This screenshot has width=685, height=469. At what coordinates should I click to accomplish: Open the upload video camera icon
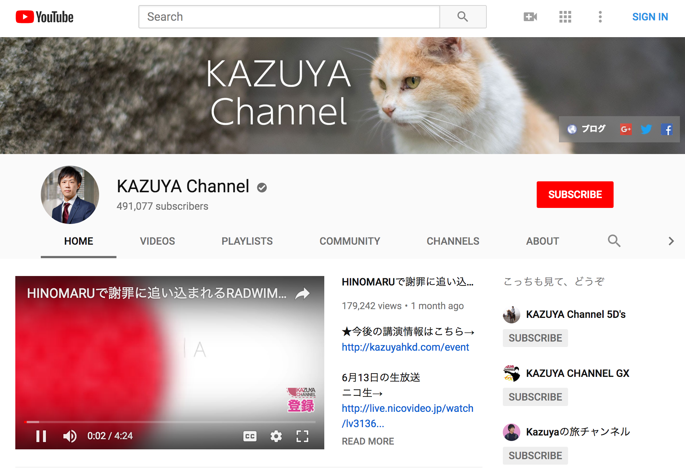(x=530, y=17)
